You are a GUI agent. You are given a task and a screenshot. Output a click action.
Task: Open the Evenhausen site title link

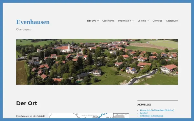pos(33,22)
